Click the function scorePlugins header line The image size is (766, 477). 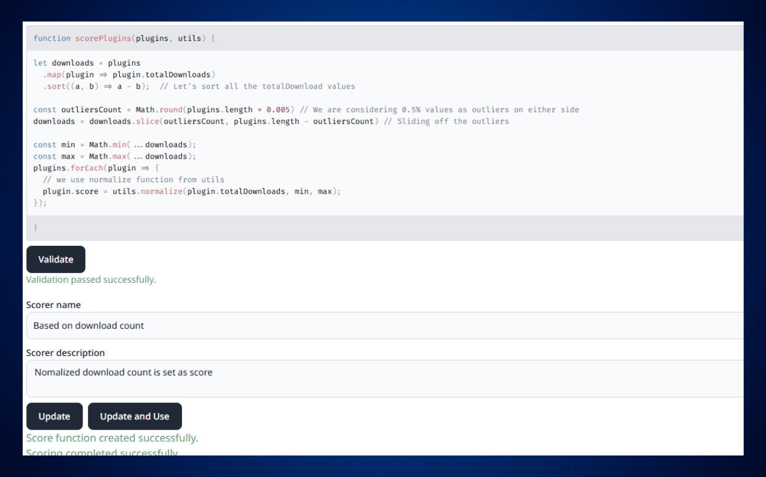(124, 38)
